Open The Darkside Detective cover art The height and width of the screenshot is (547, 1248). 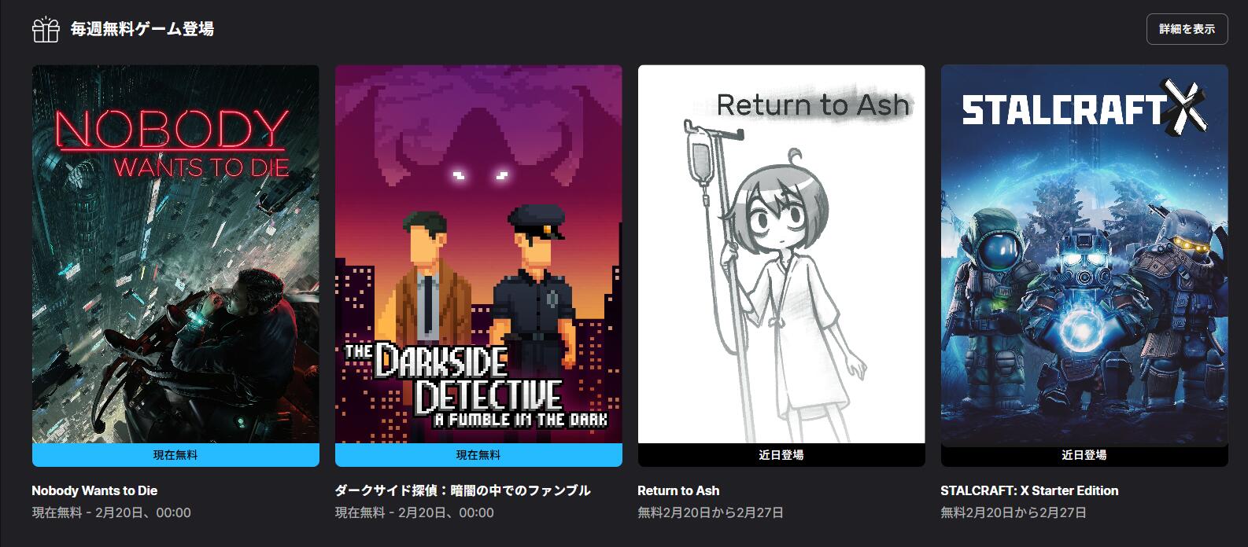point(478,254)
